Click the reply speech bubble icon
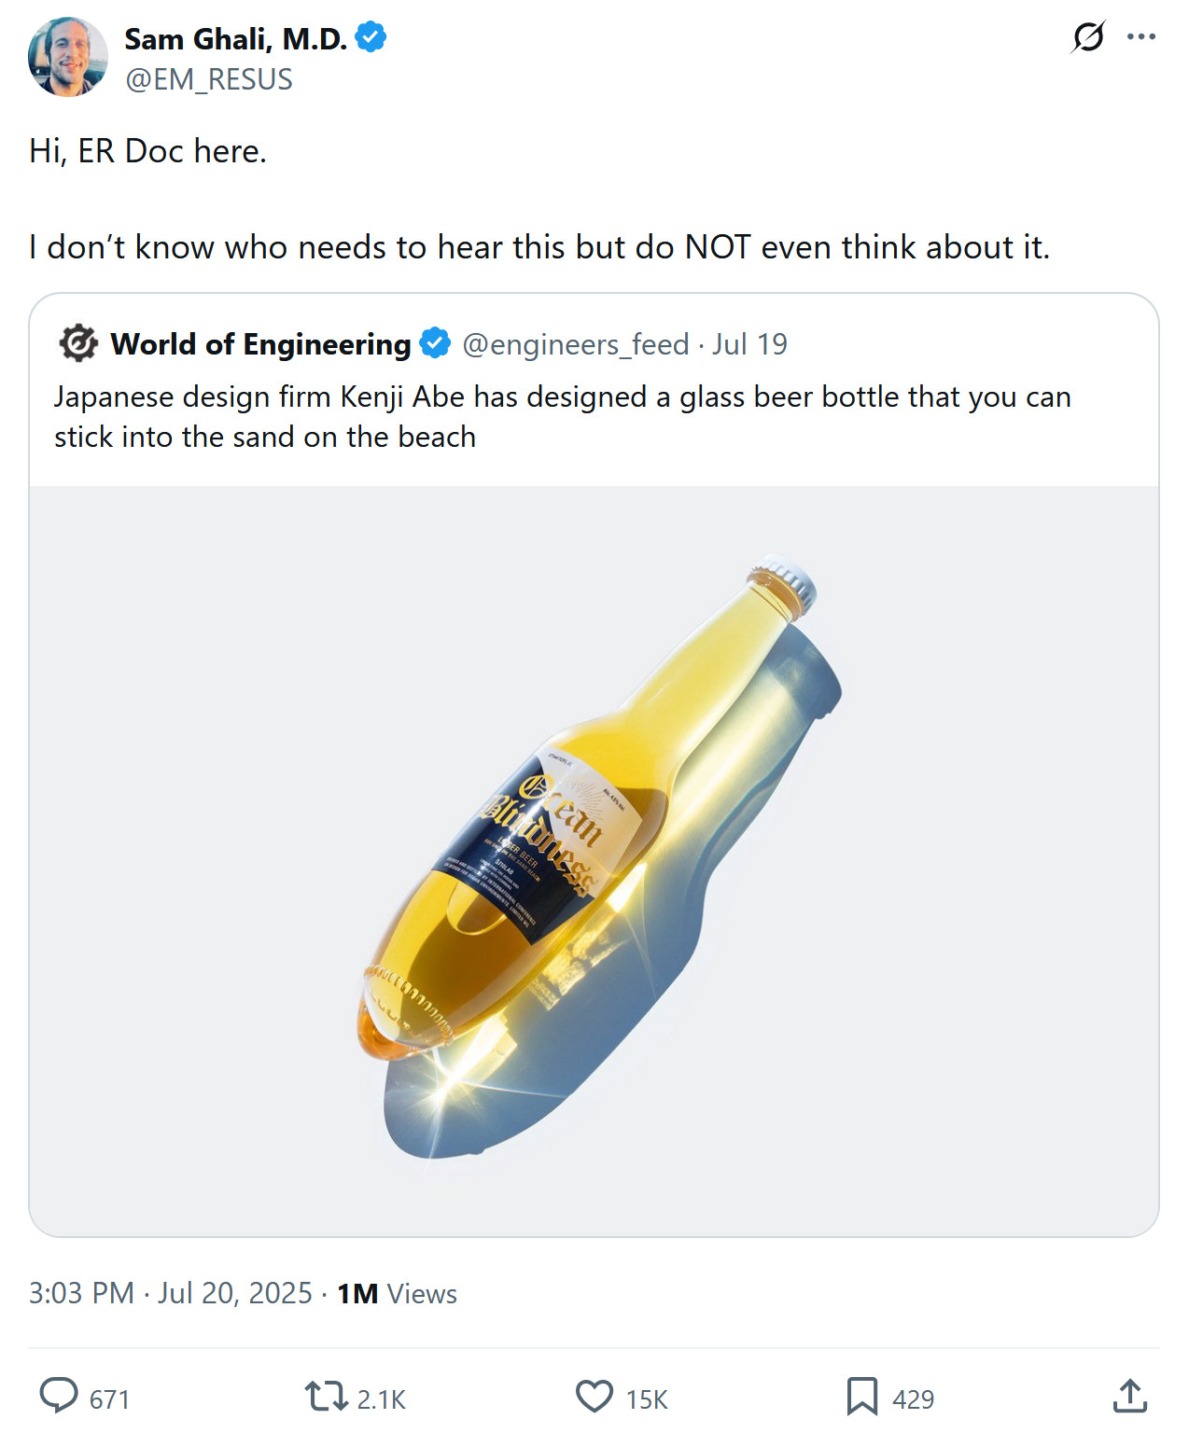The width and height of the screenshot is (1189, 1433). [59, 1397]
